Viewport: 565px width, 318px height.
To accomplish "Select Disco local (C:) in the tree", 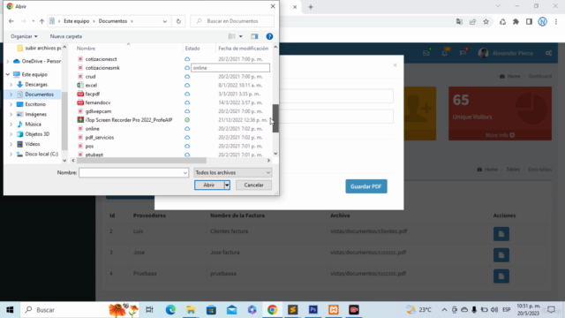I will point(41,154).
